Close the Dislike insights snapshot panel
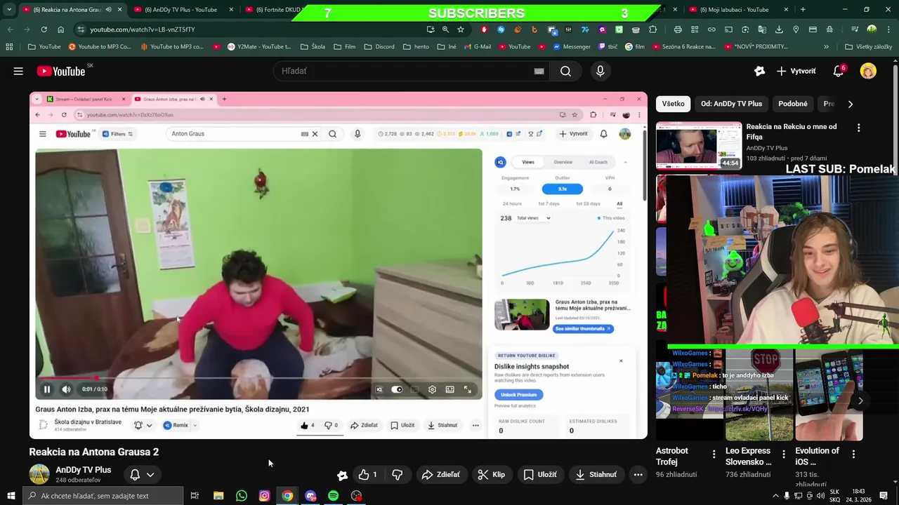This screenshot has height=505, width=899. [x=621, y=361]
